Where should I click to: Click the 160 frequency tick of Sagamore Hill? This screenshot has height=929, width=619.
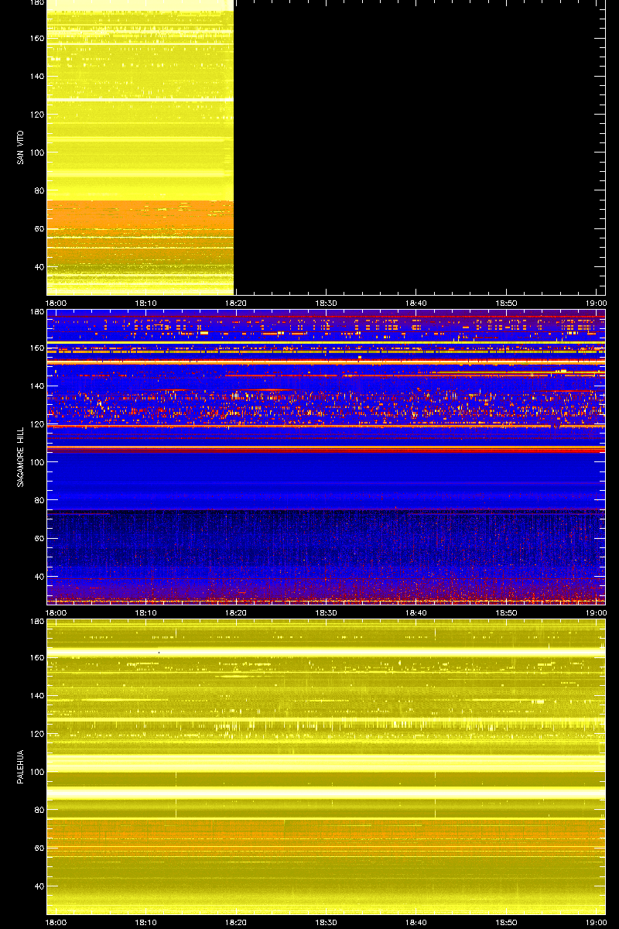click(x=37, y=348)
